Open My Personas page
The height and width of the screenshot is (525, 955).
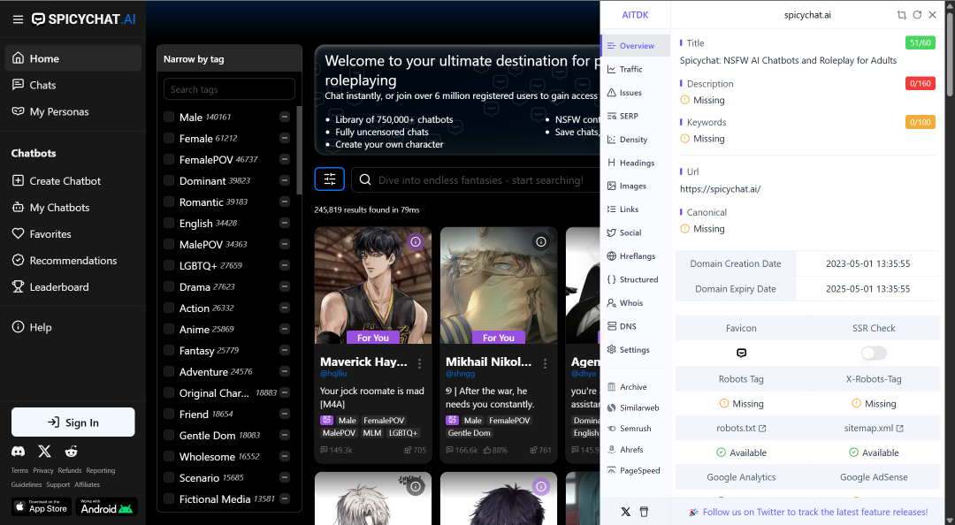coord(73,111)
